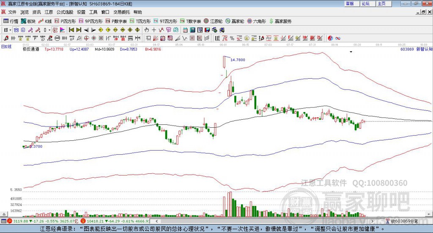Open the 设置 menu
Screen dimensions: 433x233
click(81, 12)
